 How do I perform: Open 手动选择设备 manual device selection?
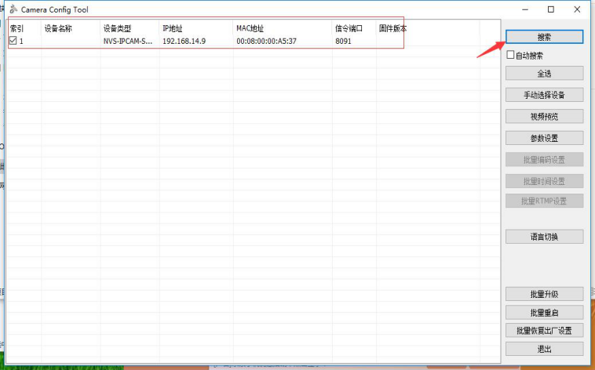(x=544, y=95)
